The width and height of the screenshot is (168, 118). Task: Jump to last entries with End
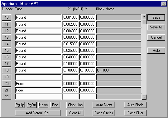[55, 105]
